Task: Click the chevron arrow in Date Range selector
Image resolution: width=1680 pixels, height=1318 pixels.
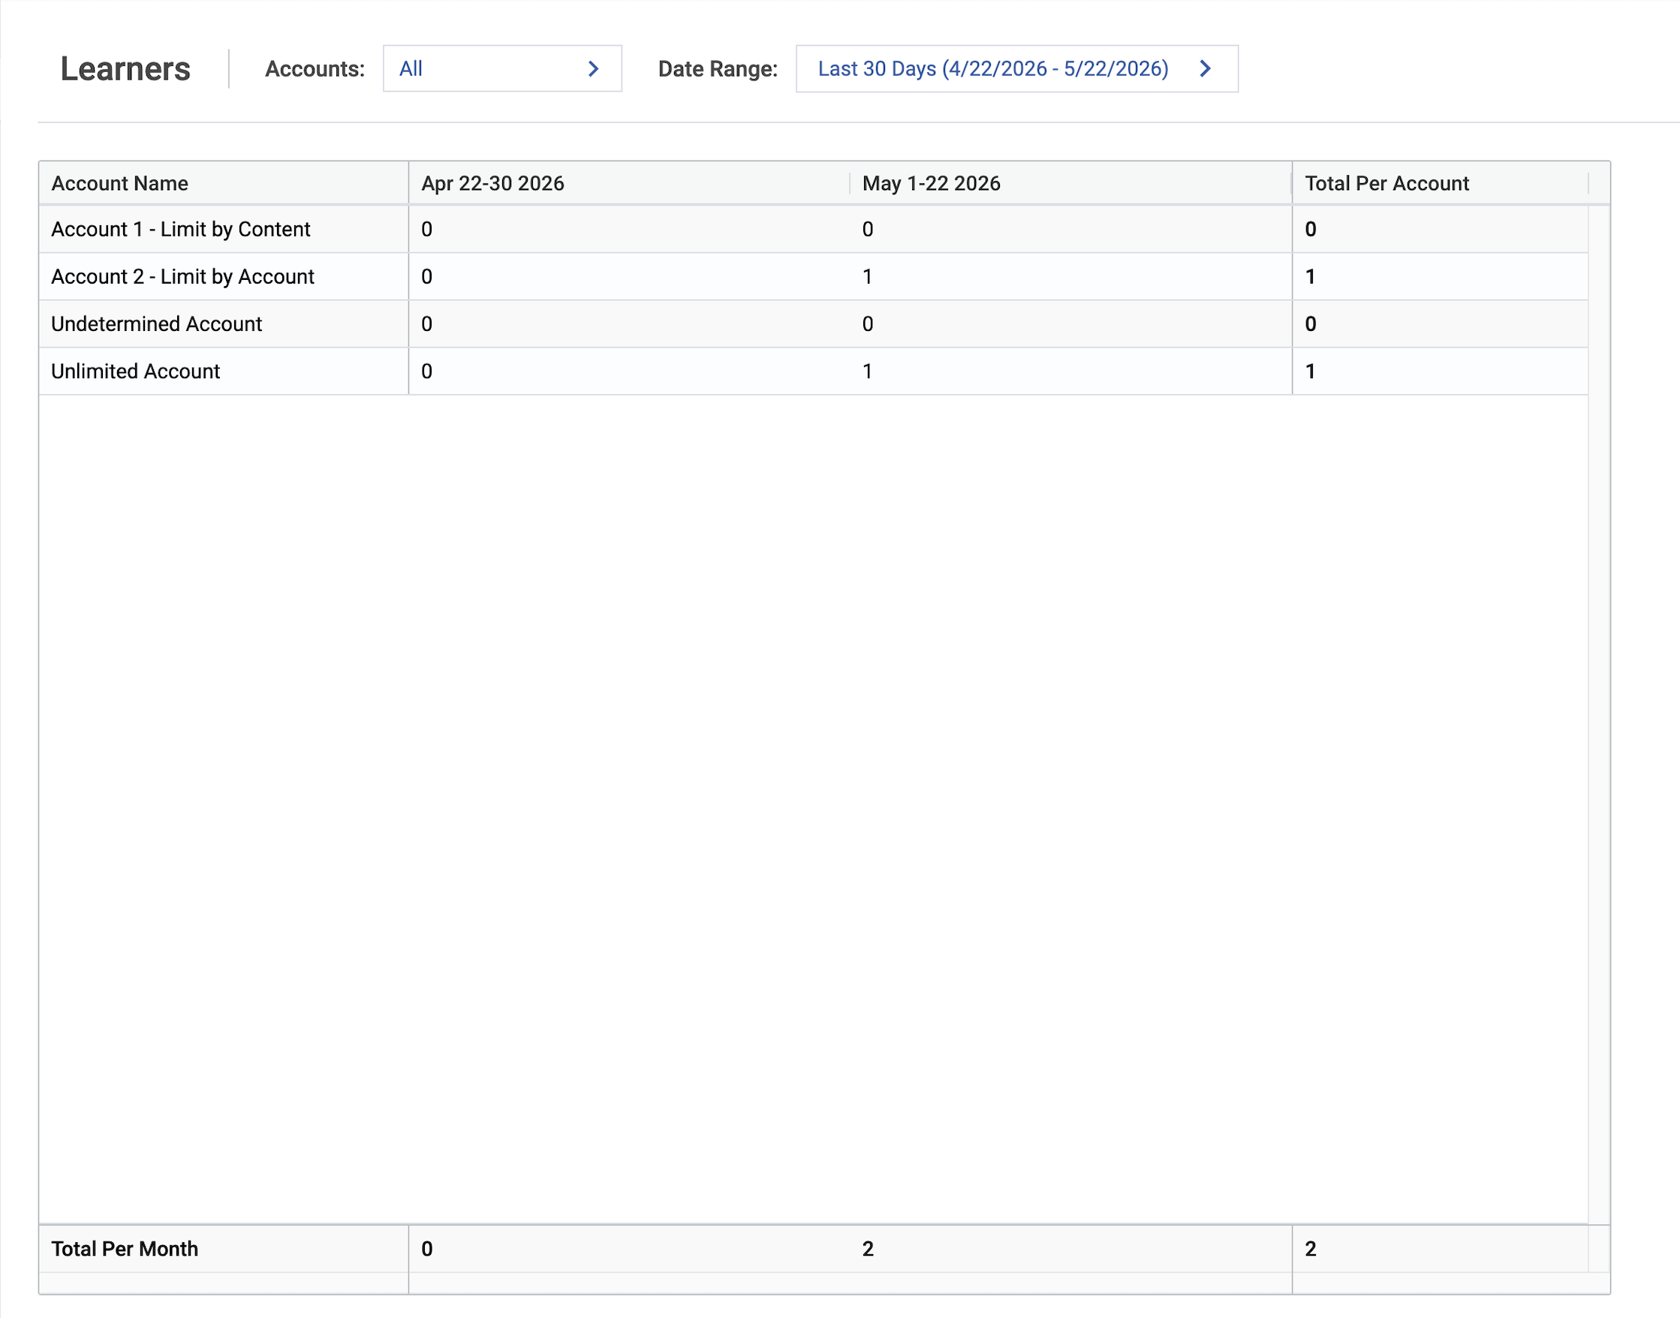Action: (1206, 69)
